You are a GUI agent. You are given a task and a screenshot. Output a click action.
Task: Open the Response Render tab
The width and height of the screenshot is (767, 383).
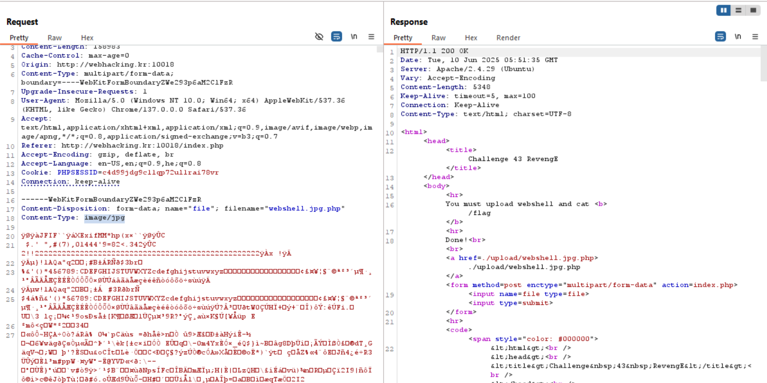[508, 38]
